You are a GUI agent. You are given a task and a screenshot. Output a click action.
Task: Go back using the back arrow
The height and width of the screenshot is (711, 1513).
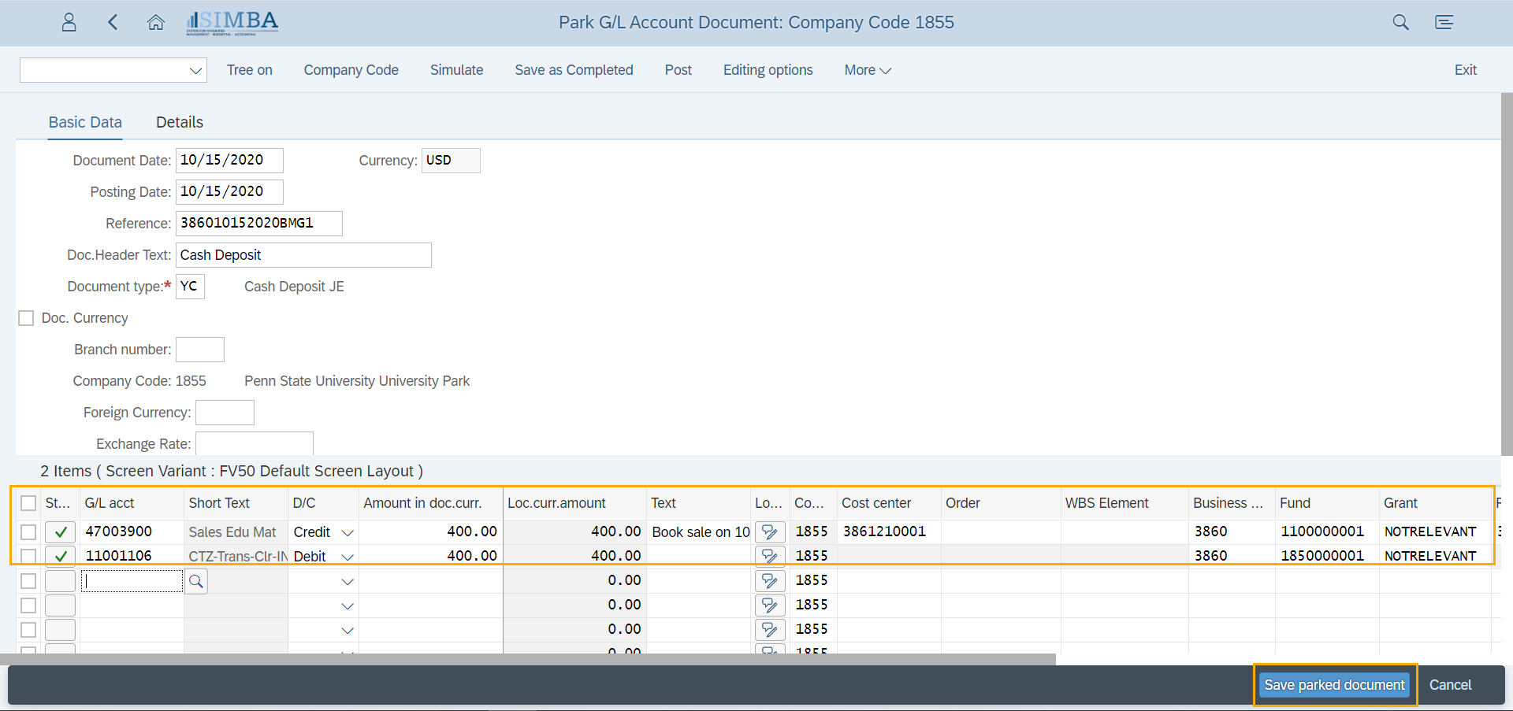113,22
